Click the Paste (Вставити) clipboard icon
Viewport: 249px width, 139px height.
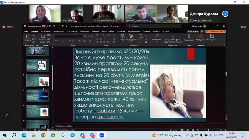[x=28, y=37]
